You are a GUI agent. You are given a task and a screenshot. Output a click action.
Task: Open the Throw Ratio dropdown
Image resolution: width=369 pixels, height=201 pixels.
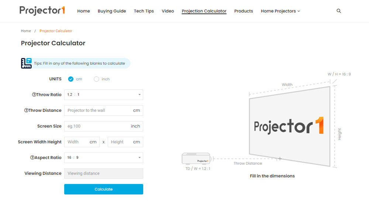(x=104, y=95)
